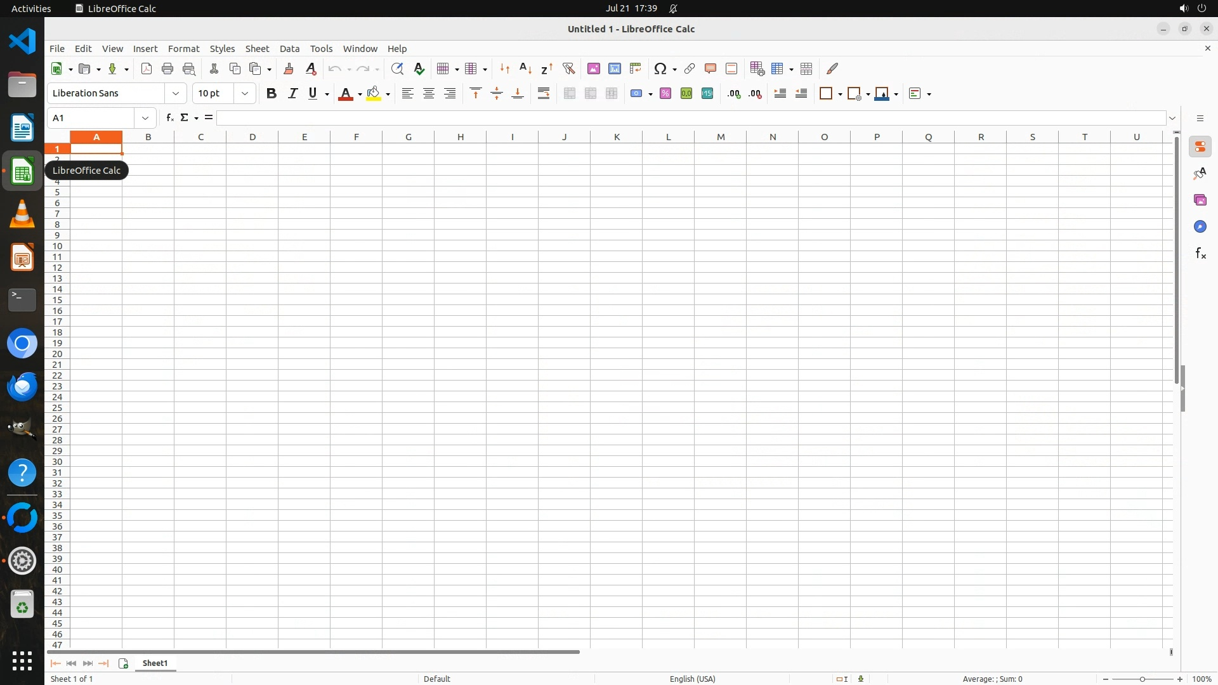Viewport: 1218px width, 685px height.
Task: Open the Navigator in the sidebar
Action: 1200,227
